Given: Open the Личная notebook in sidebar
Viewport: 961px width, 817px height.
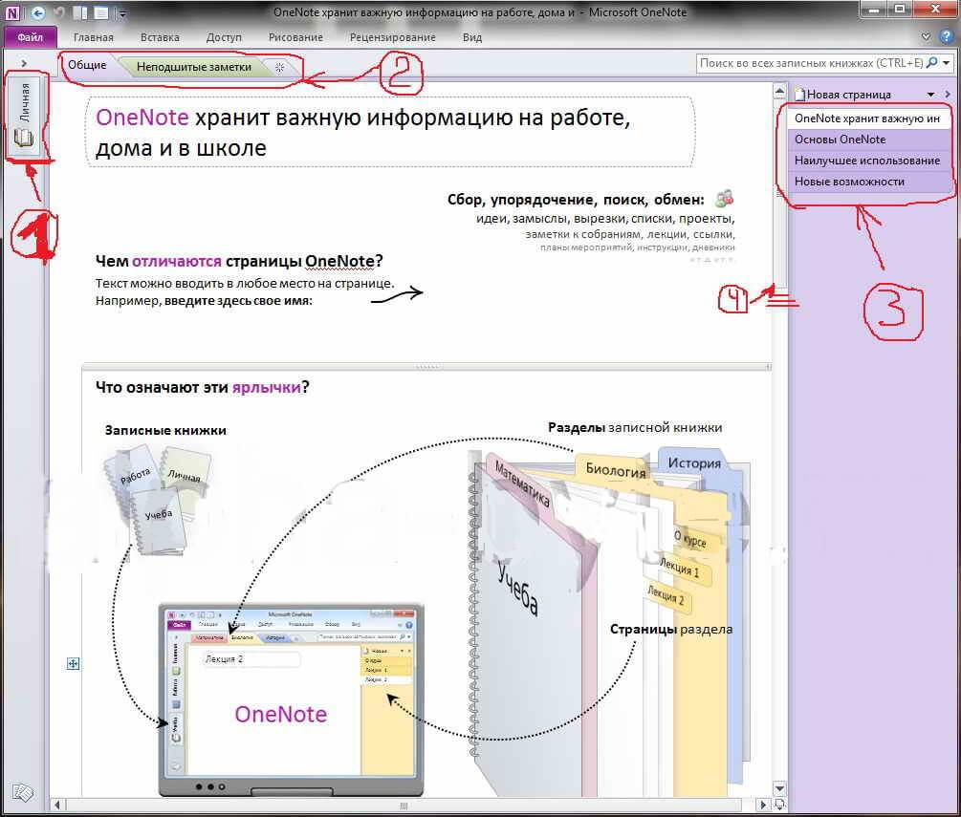Looking at the screenshot, I should click(x=25, y=116).
